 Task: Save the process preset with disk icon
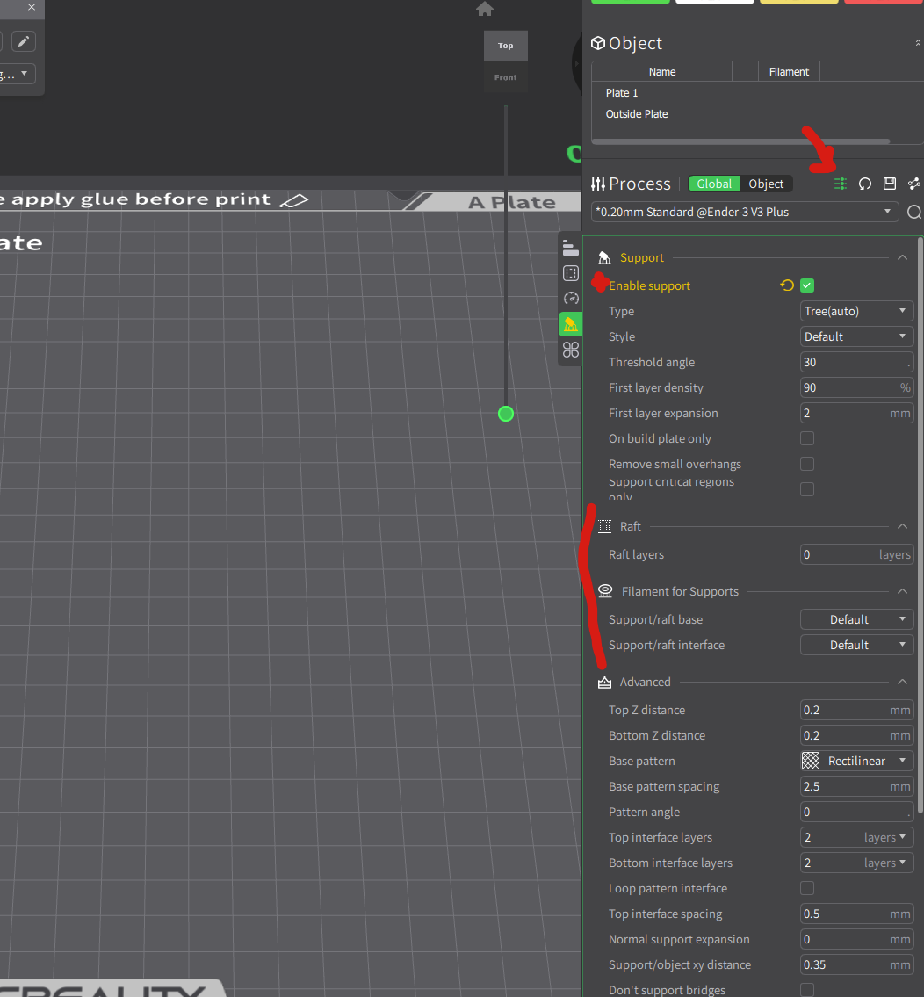890,184
